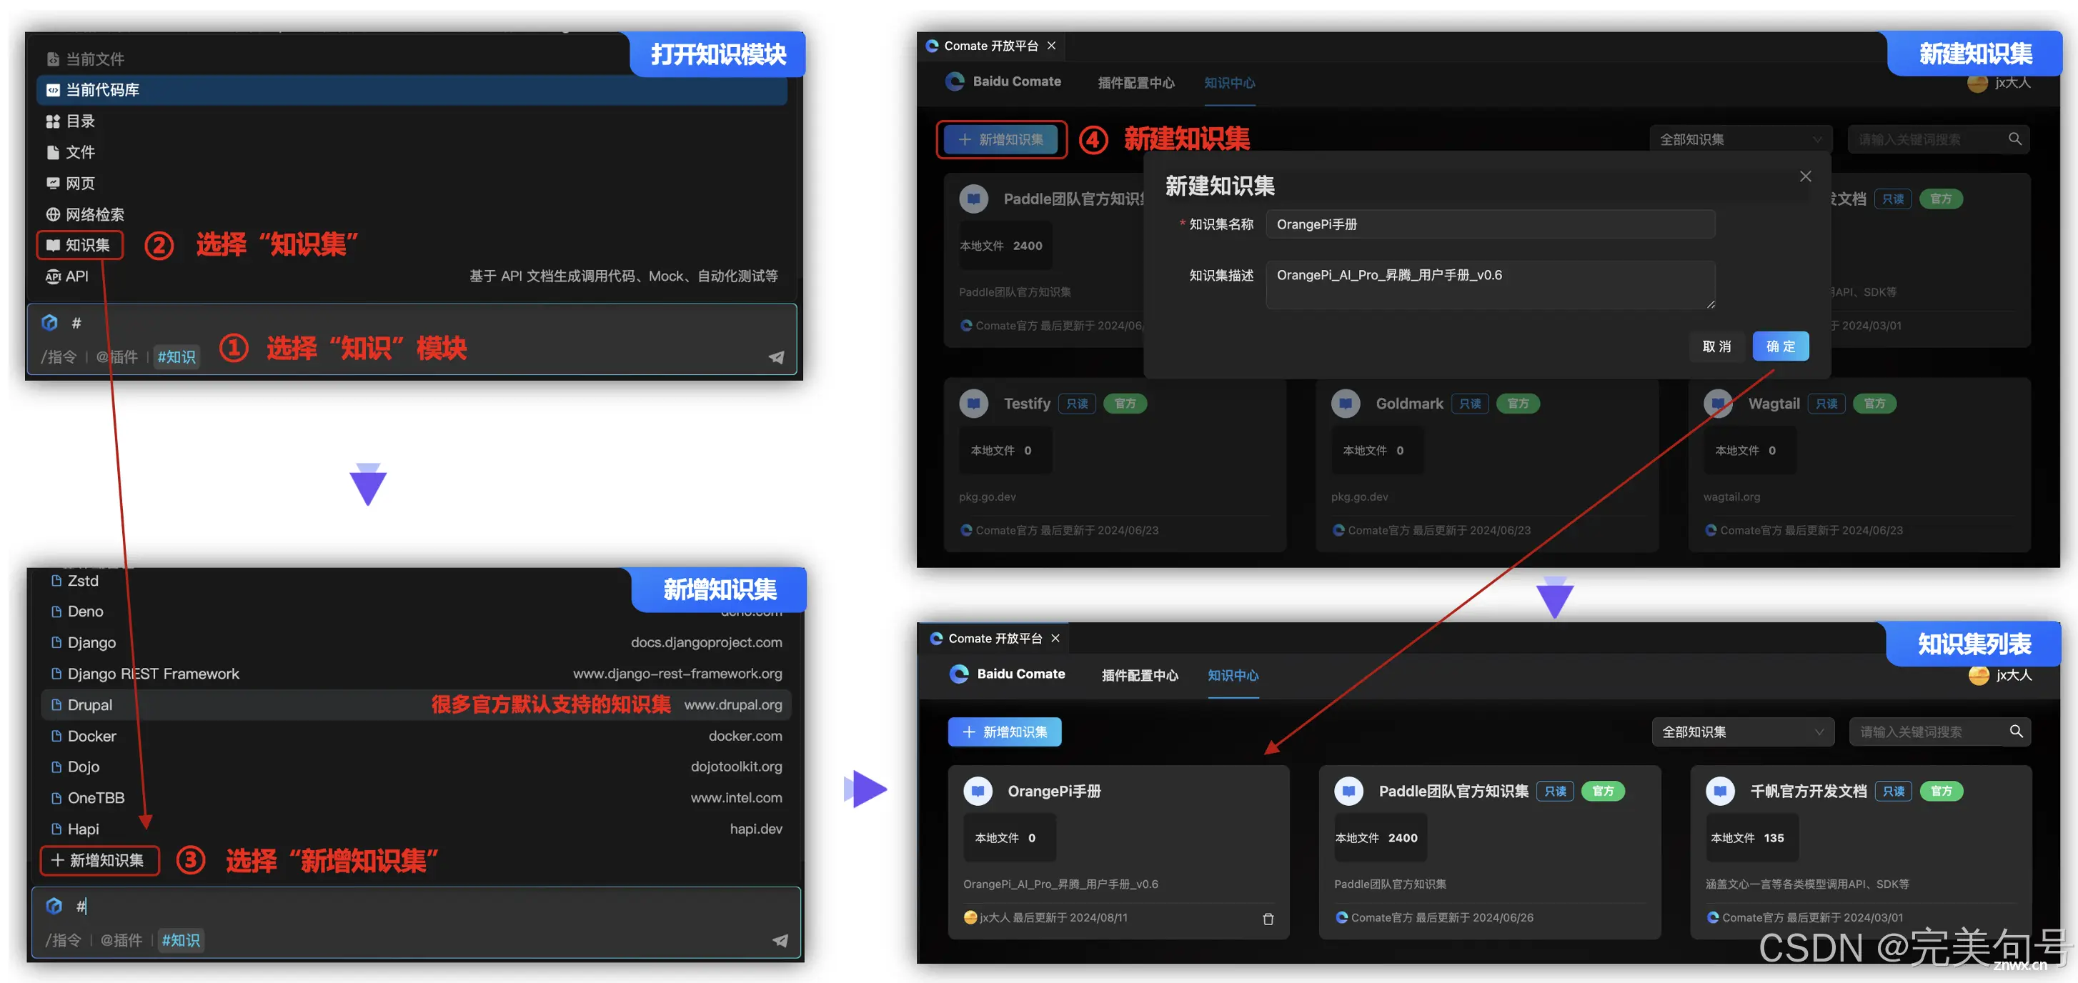Image resolution: width=2078 pixels, height=983 pixels.
Task: Click OrangePi手册 card book icon
Action: pyautogui.click(x=978, y=791)
